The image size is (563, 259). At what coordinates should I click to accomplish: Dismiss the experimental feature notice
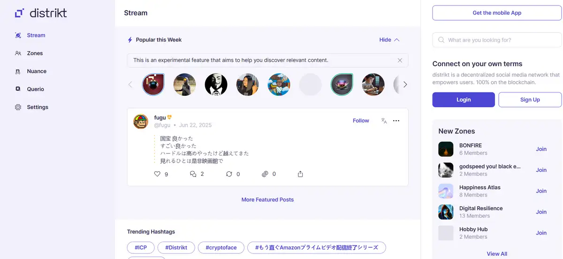400,60
